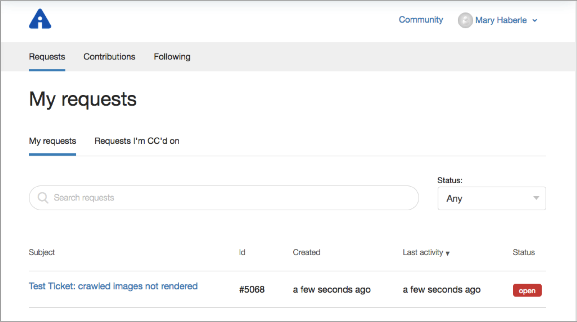Image resolution: width=577 pixels, height=322 pixels.
Task: Sort by the Created column header
Action: click(306, 252)
